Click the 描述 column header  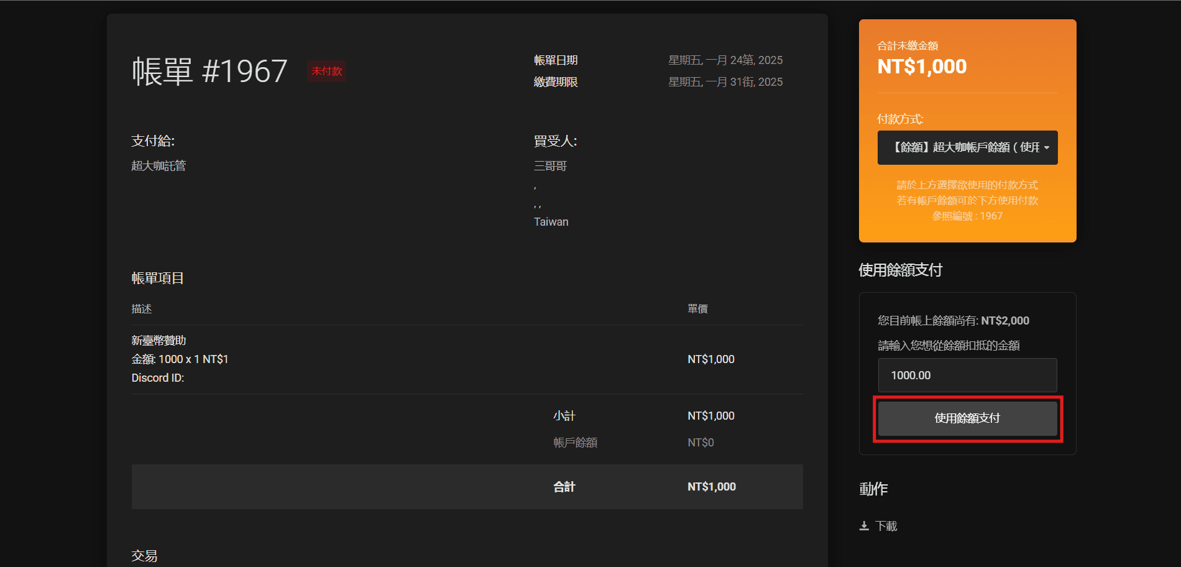142,309
